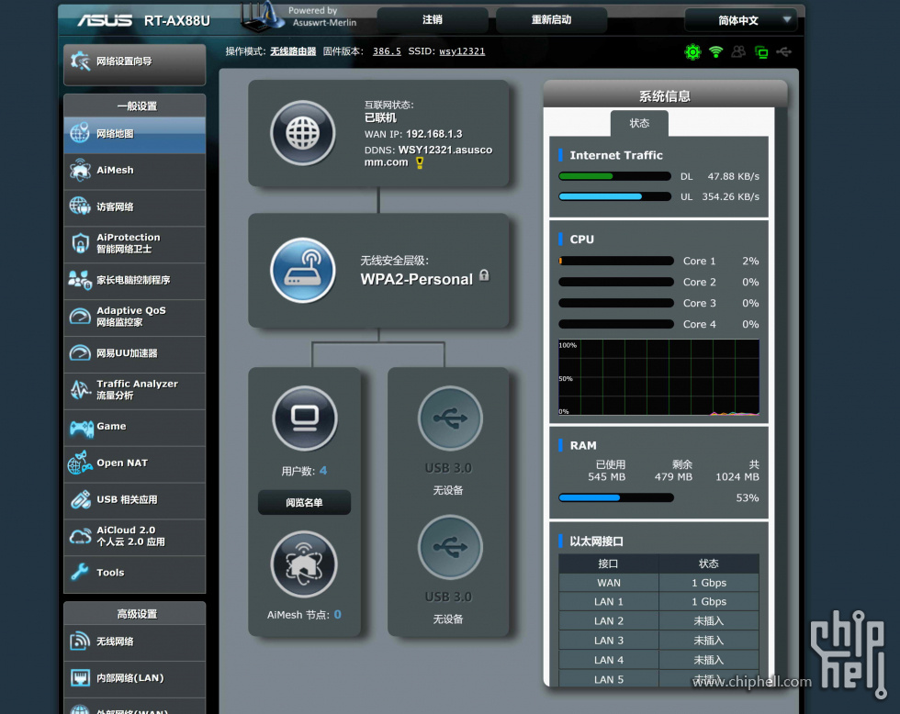The height and width of the screenshot is (714, 900).
Task: Open LAN settings (内部网络) icon
Action: click(80, 678)
